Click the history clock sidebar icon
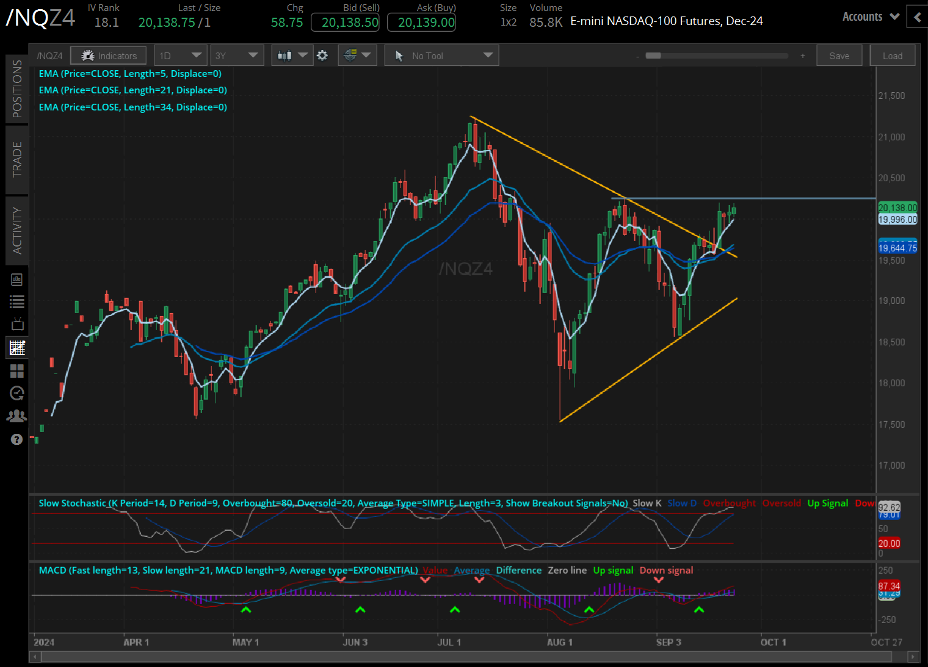The width and height of the screenshot is (928, 667). coord(16,393)
